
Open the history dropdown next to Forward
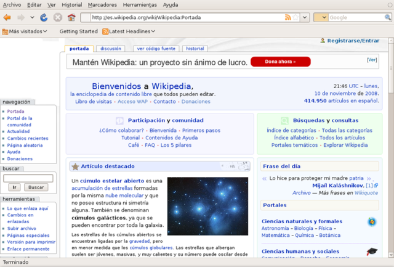coord(32,17)
